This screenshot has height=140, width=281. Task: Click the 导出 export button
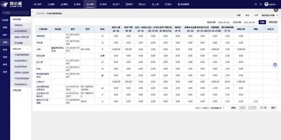tap(247, 15)
